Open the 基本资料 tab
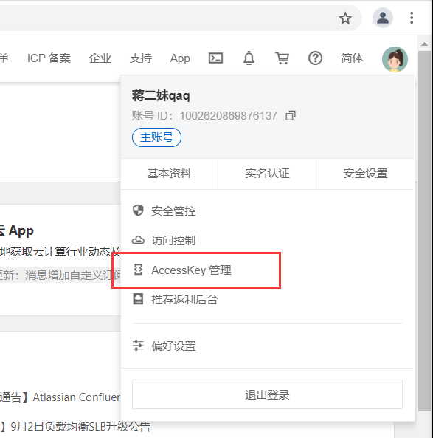The height and width of the screenshot is (438, 433). tap(170, 174)
